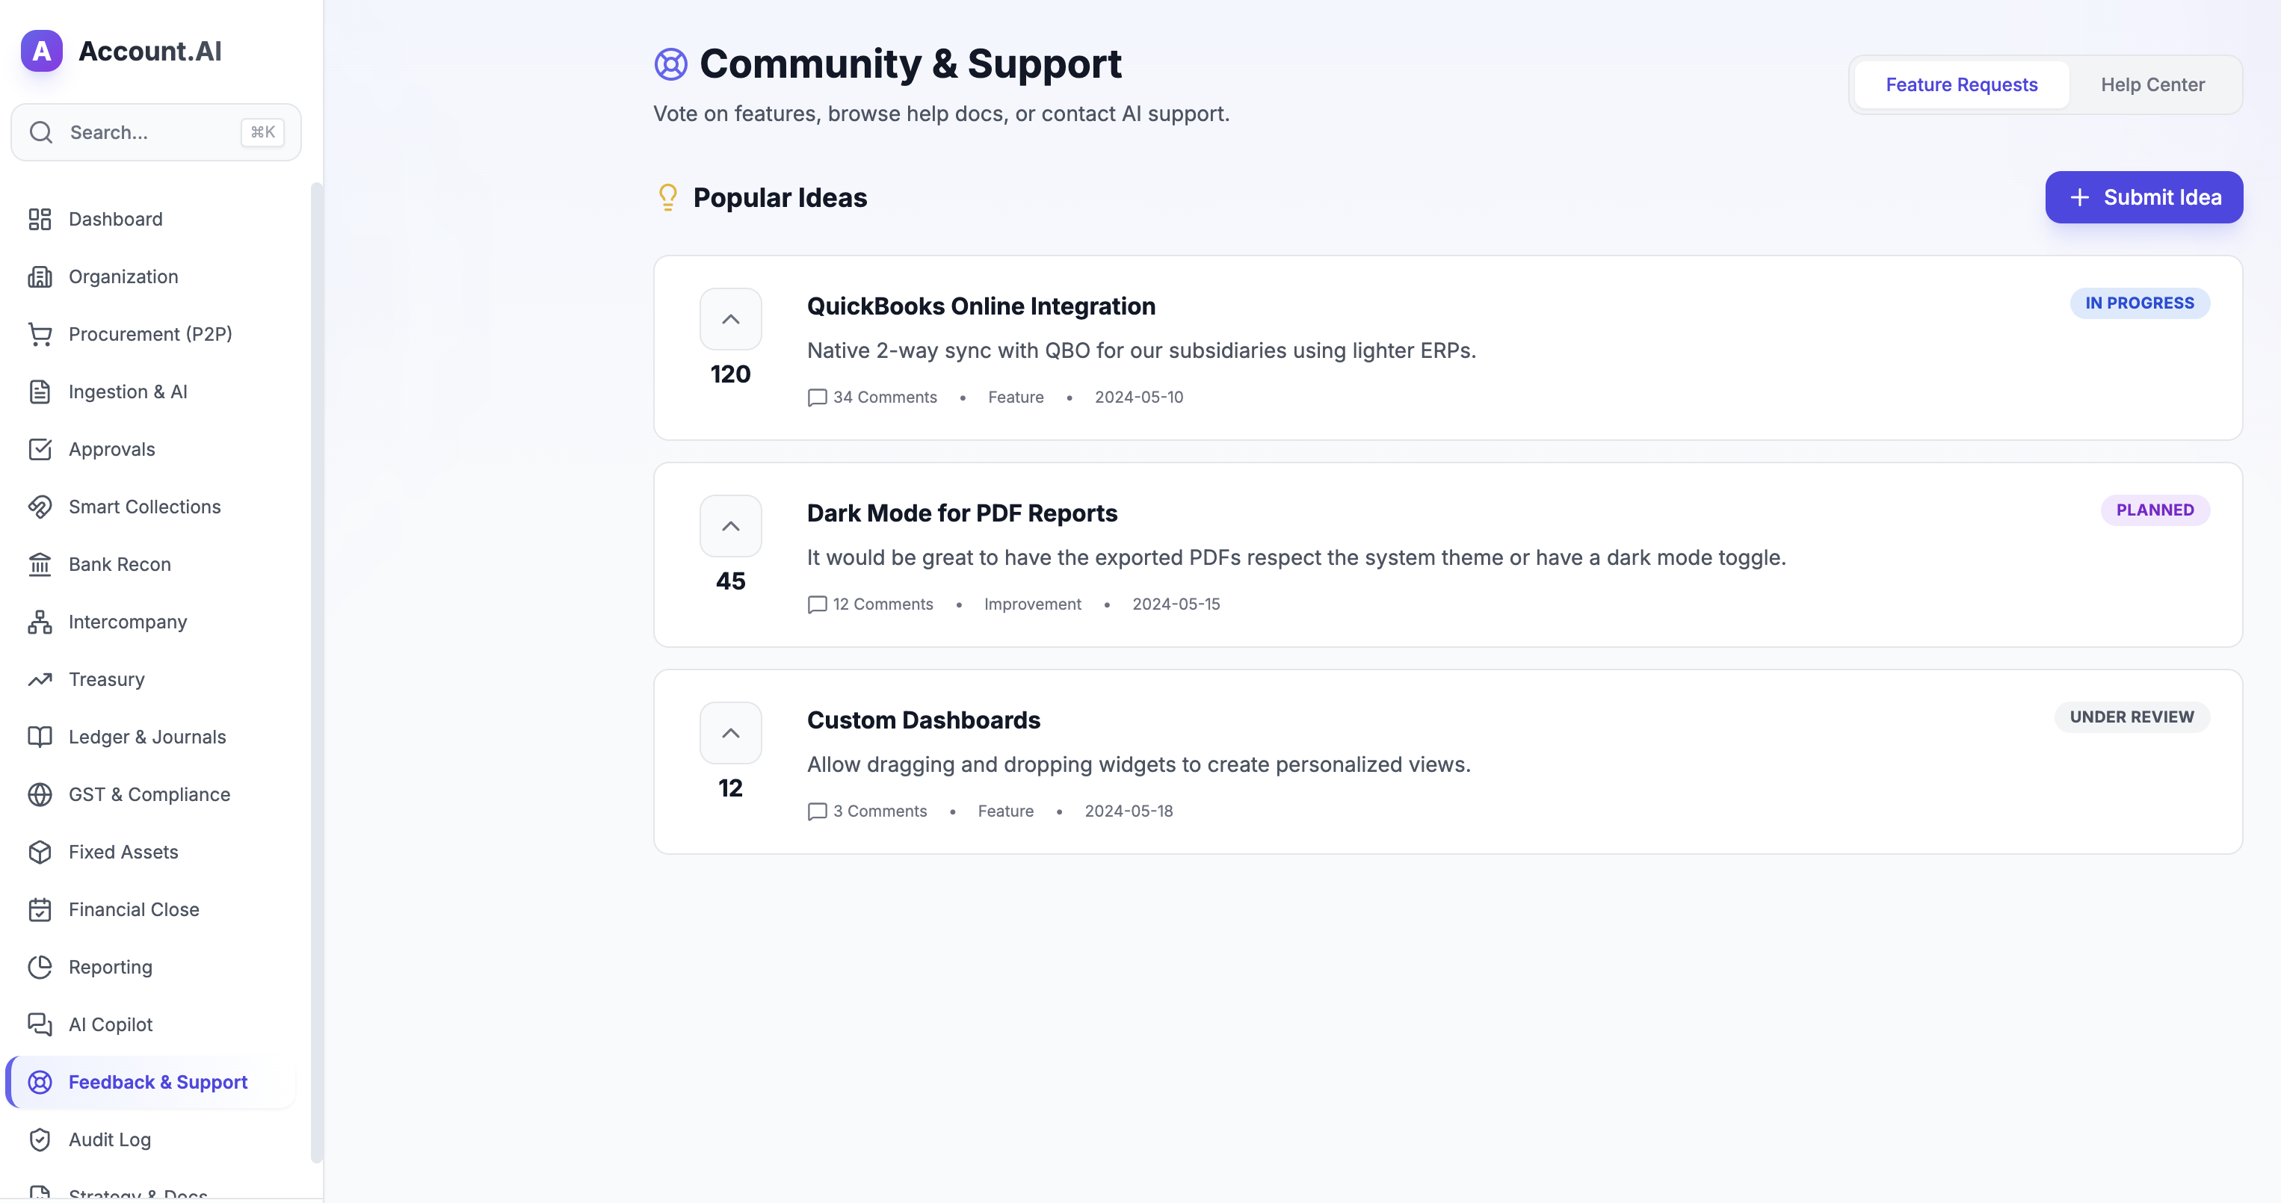2281x1203 pixels.
Task: Click the sidebar vertical scrollbar
Action: coord(316,672)
